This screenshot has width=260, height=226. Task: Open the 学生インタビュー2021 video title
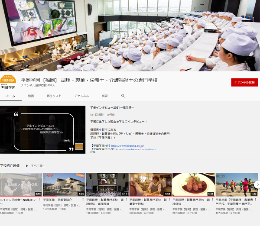coord(112,107)
